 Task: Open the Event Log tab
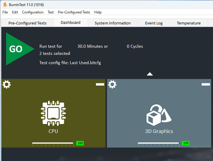(154, 23)
